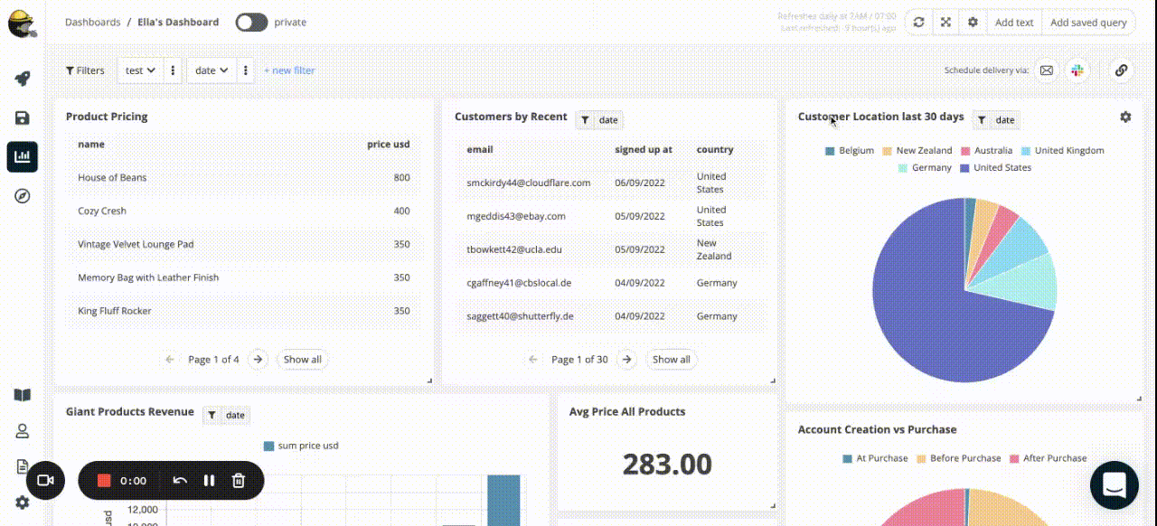The height and width of the screenshot is (526, 1157).
Task: Click the smckirdy44@cloudflare.com email cell
Action: pos(529,183)
